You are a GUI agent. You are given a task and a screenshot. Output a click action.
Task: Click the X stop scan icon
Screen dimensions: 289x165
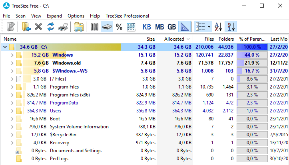coord(38,27)
